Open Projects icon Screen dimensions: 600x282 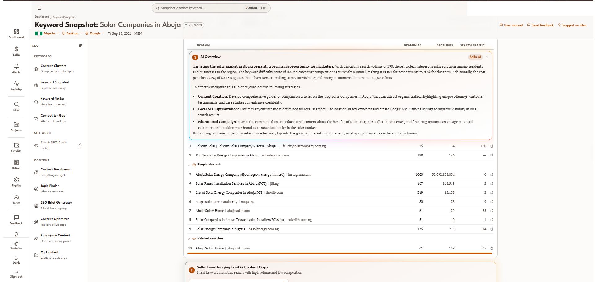(16, 125)
